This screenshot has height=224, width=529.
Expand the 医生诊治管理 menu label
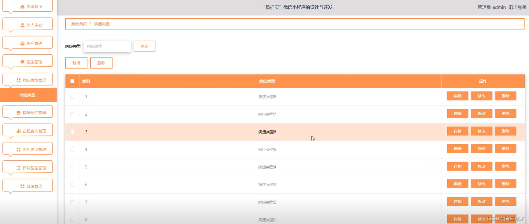[34, 150]
